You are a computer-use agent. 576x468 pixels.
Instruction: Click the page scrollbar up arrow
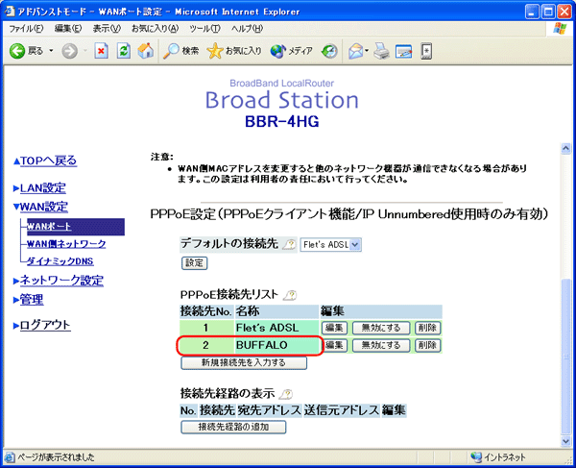coord(566,149)
